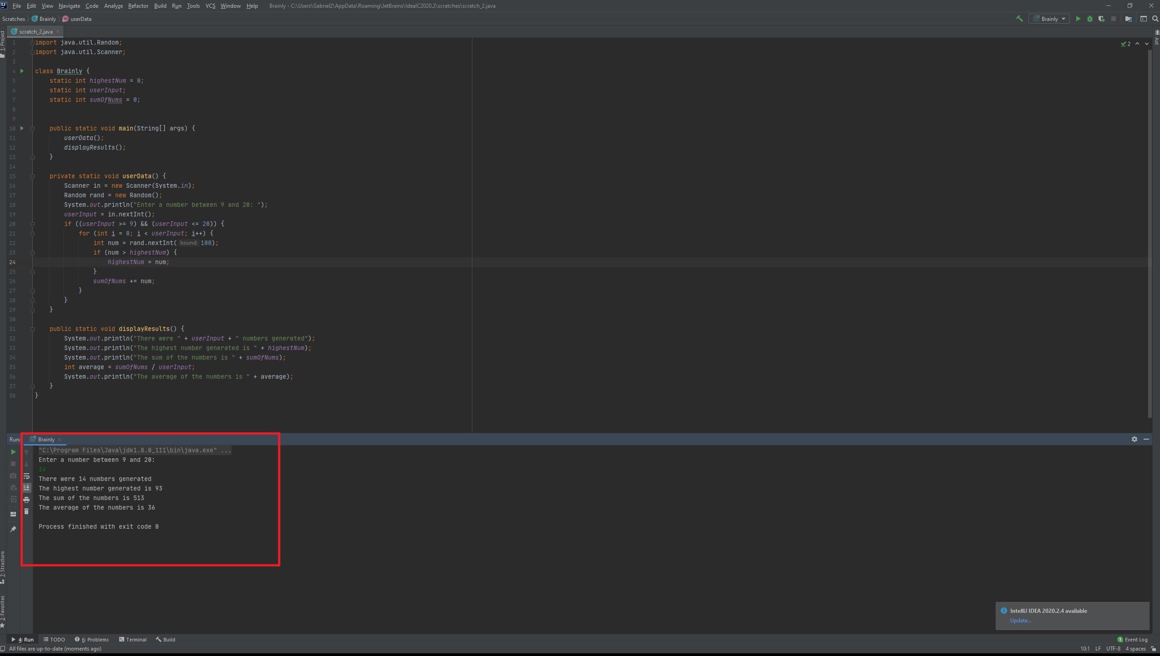This screenshot has width=1160, height=656.
Task: Click the Update... link in notification
Action: (x=1020, y=621)
